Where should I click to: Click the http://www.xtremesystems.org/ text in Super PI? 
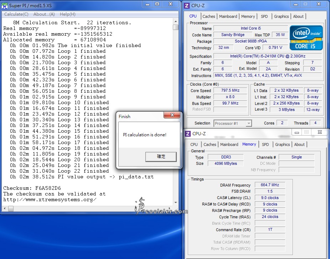[50, 199]
